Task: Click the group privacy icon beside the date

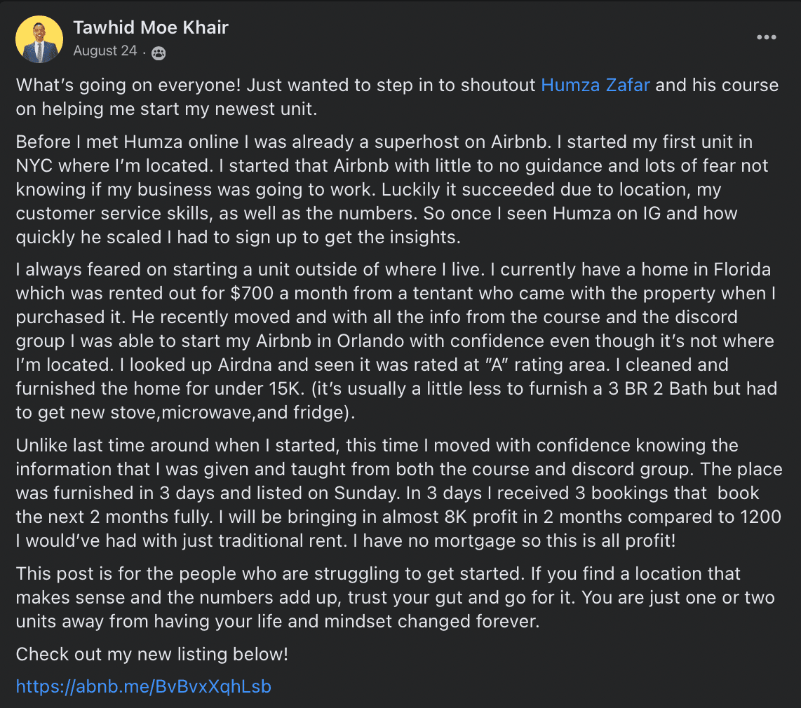Action: click(159, 53)
